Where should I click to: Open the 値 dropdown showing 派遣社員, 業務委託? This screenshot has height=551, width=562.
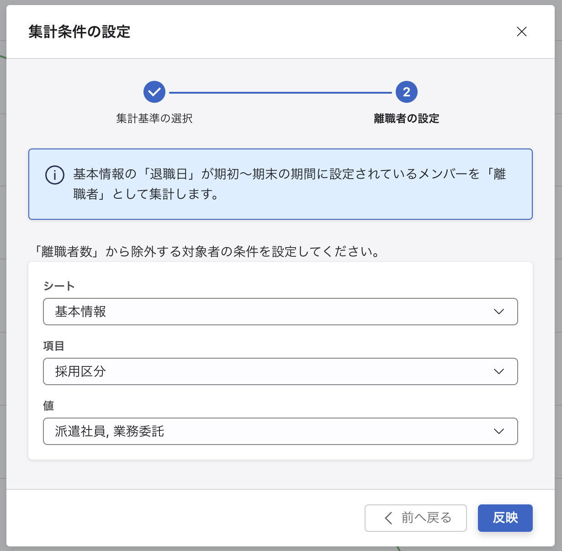(281, 431)
